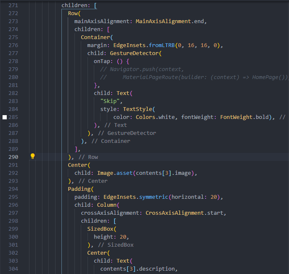The image size is (289, 274).
Task: Click CrossAxisAlignment.start value
Action: (x=186, y=213)
